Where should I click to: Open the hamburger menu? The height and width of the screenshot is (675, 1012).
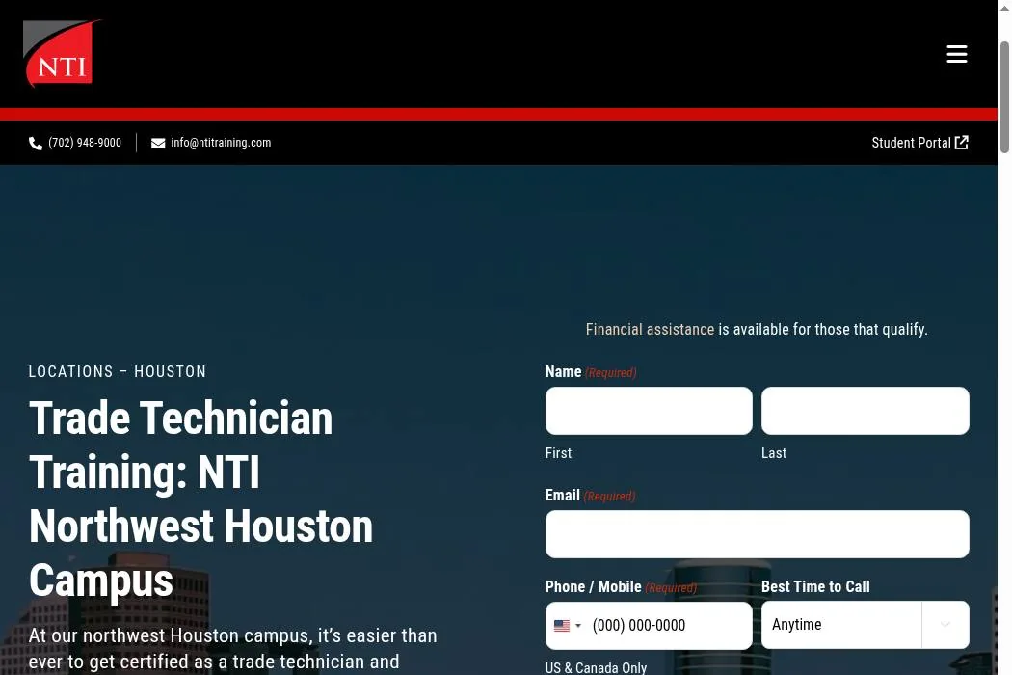[956, 54]
